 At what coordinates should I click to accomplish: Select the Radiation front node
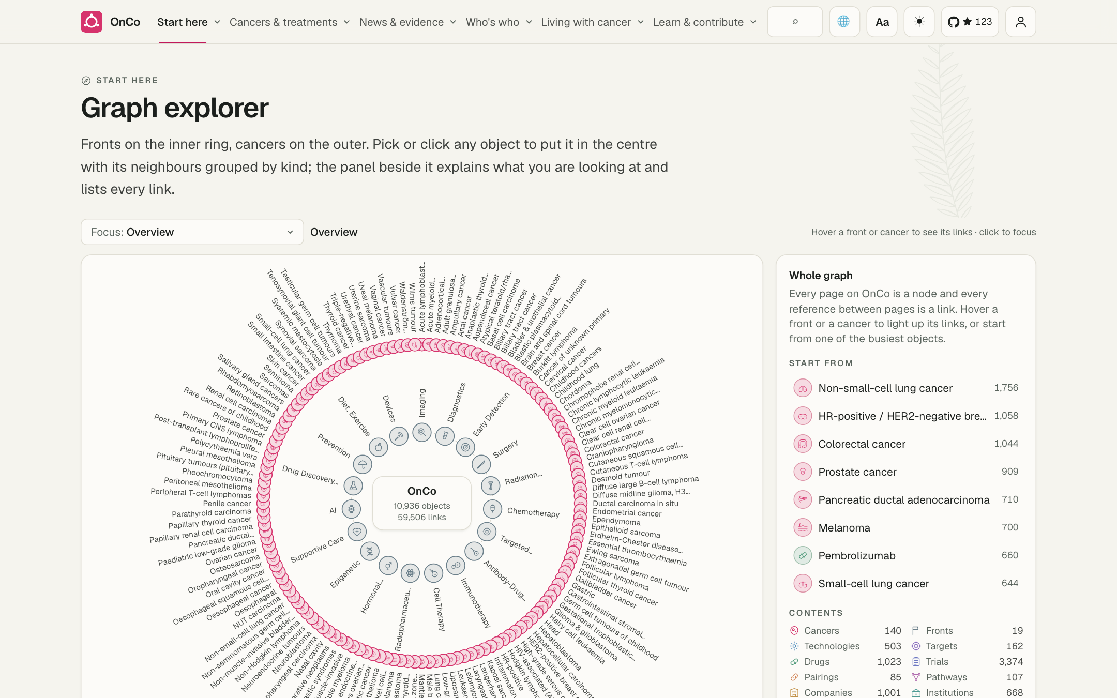490,485
